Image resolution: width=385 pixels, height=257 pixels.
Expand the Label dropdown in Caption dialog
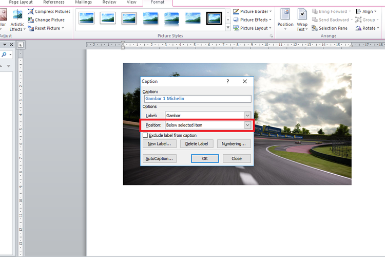click(247, 115)
